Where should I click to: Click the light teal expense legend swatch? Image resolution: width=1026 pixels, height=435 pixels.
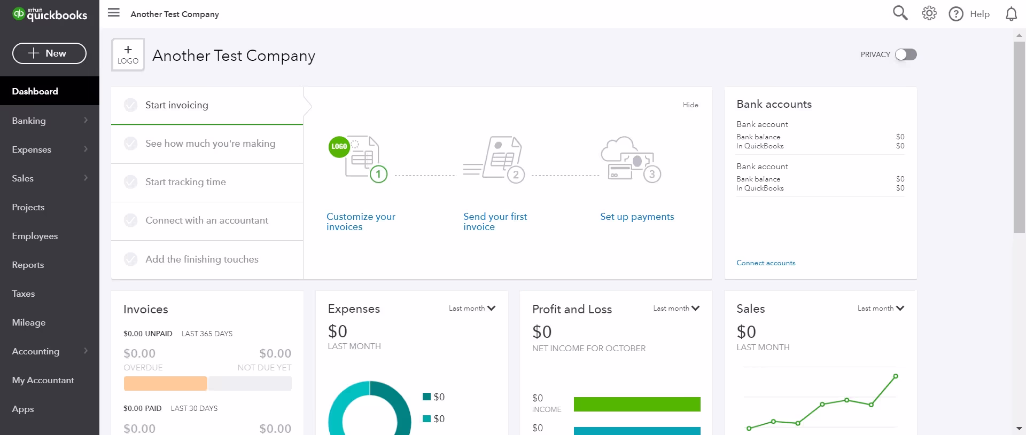click(x=426, y=418)
